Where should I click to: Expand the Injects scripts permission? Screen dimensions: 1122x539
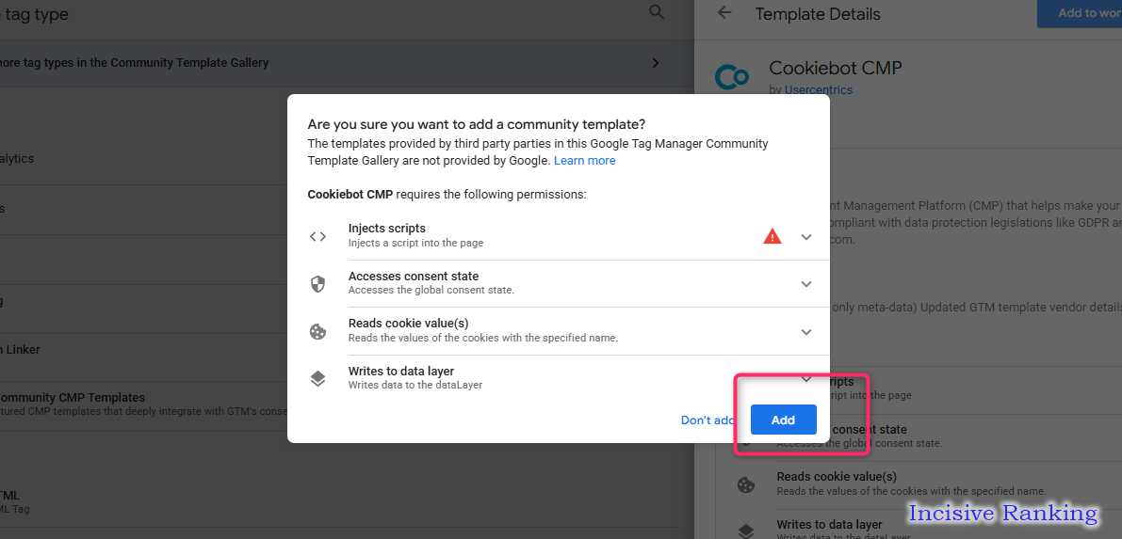click(x=806, y=237)
